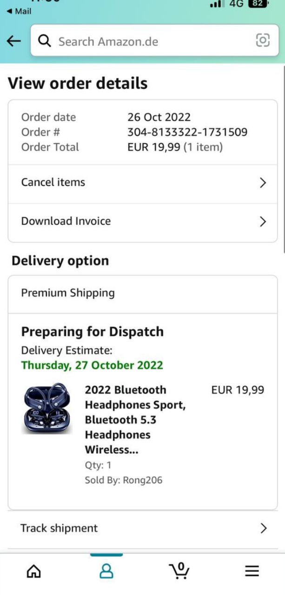The width and height of the screenshot is (285, 595).
Task: Tap the order number text
Action: (187, 132)
